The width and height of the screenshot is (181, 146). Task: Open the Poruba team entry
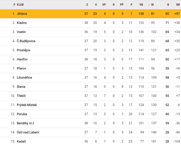click(x=22, y=114)
